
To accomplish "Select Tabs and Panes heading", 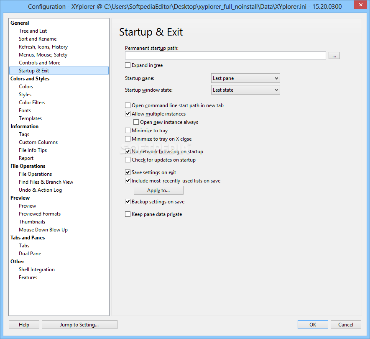I will pos(28,238).
